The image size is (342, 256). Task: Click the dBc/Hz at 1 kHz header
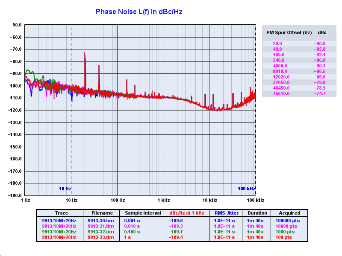pyautogui.click(x=187, y=213)
